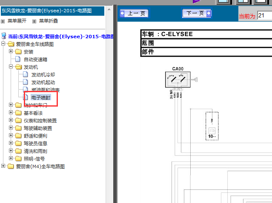Click the 东风雪铁龙-爱丽舍 title banner

[x=52, y=11]
